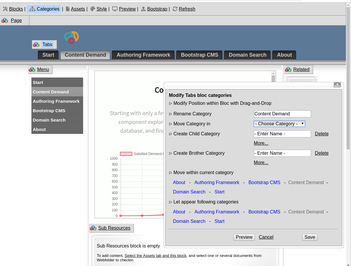Click Delete link beside Create Child Category
This screenshot has width=351, height=266.
(322, 134)
